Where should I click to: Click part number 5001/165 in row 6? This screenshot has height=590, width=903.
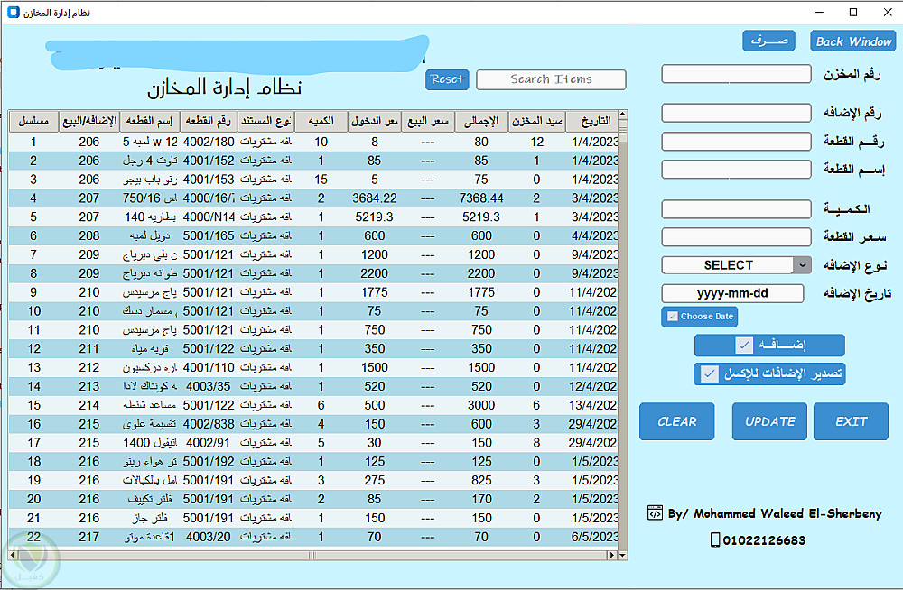click(209, 236)
